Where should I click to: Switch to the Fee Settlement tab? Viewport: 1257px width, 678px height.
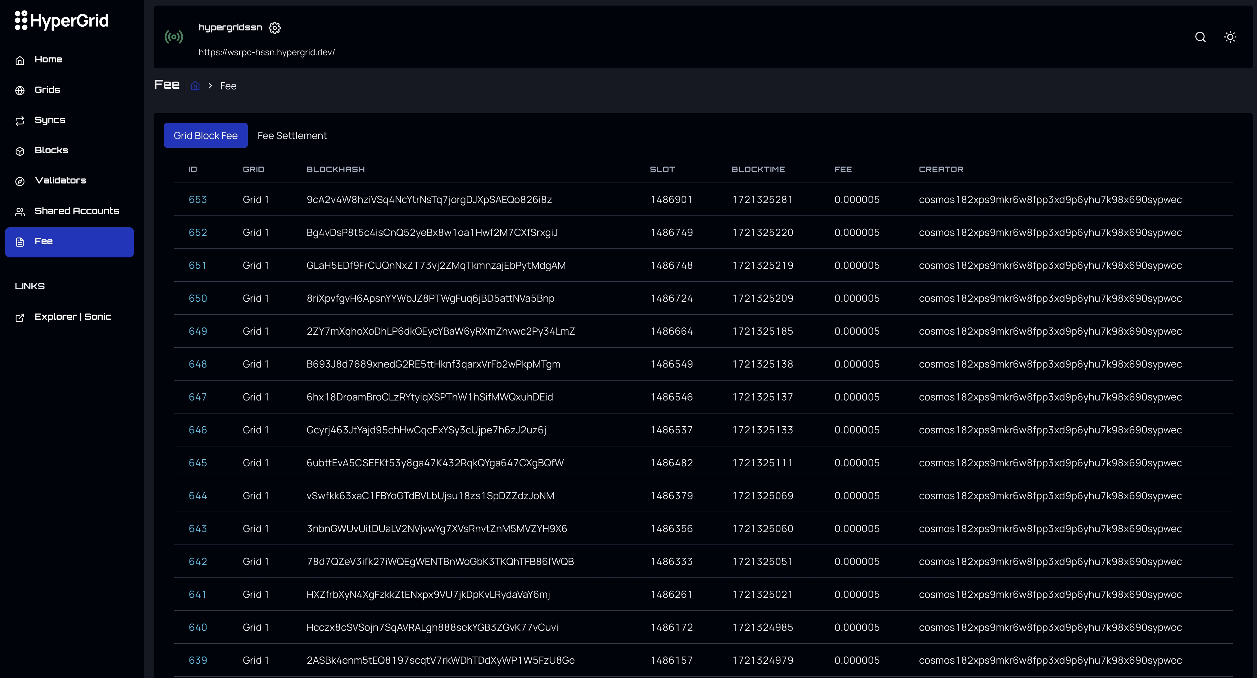click(292, 136)
